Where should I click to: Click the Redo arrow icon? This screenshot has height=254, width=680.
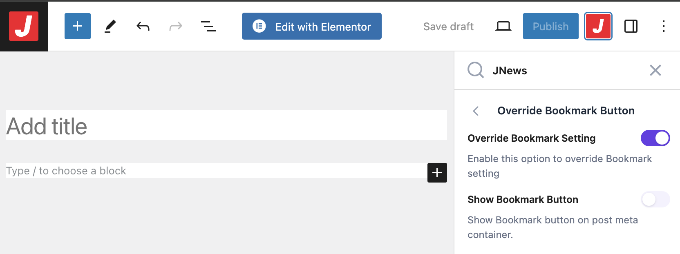tap(176, 27)
